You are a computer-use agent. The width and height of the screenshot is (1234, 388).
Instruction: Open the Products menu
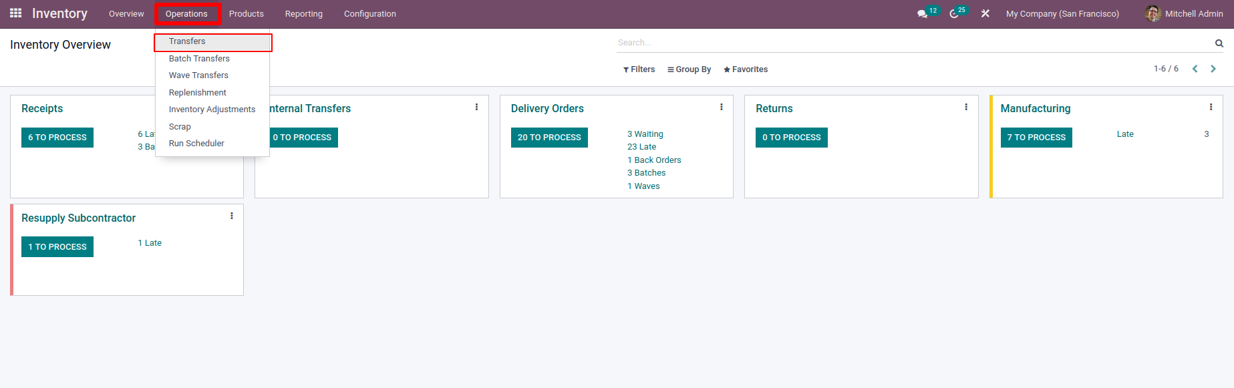tap(246, 13)
